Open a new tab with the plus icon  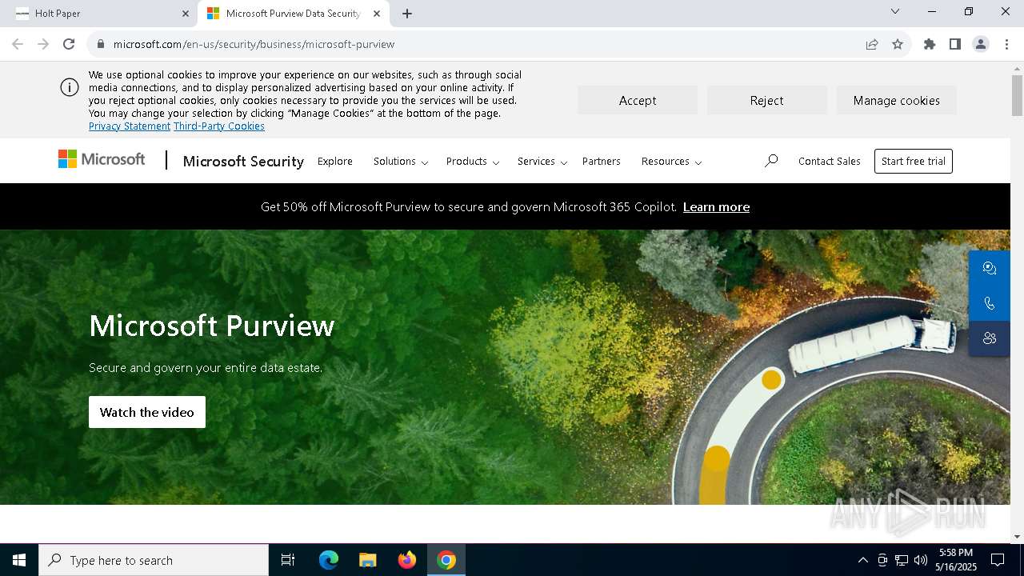tap(407, 14)
